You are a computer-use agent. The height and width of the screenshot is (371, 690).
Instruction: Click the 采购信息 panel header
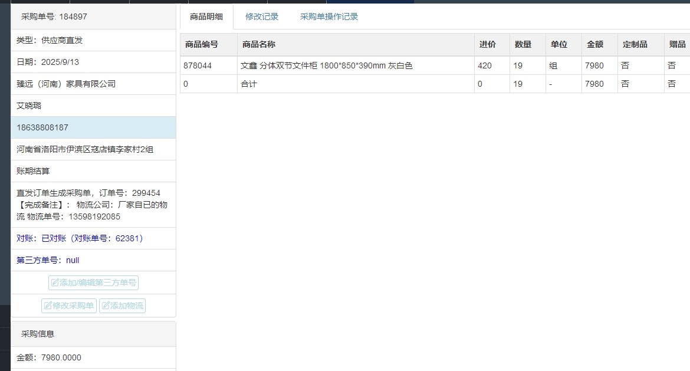38,334
